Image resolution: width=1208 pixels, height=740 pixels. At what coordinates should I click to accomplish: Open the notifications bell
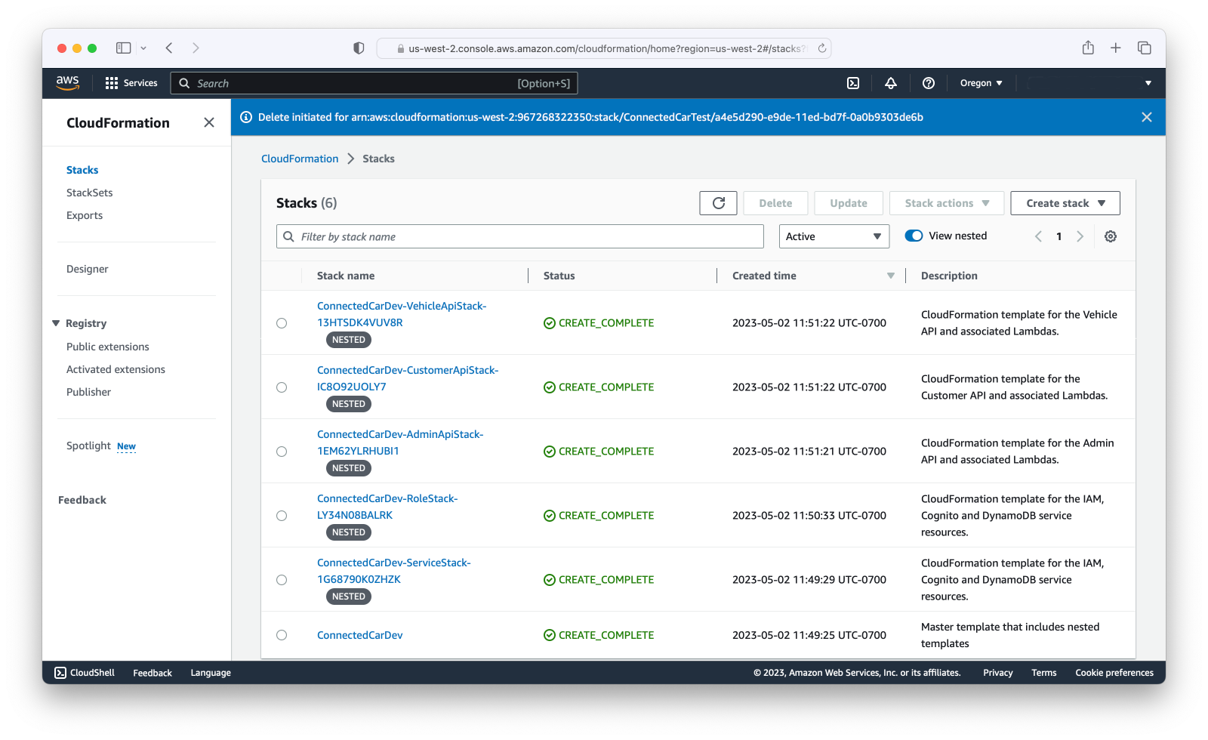pyautogui.click(x=891, y=83)
